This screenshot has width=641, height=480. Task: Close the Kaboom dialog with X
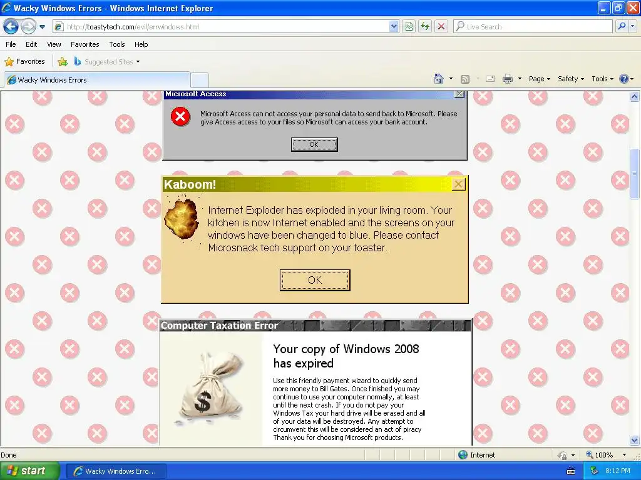(458, 184)
